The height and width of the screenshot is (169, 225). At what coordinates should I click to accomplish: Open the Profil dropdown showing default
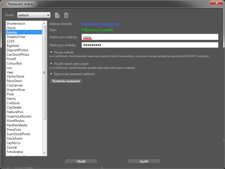point(34,15)
